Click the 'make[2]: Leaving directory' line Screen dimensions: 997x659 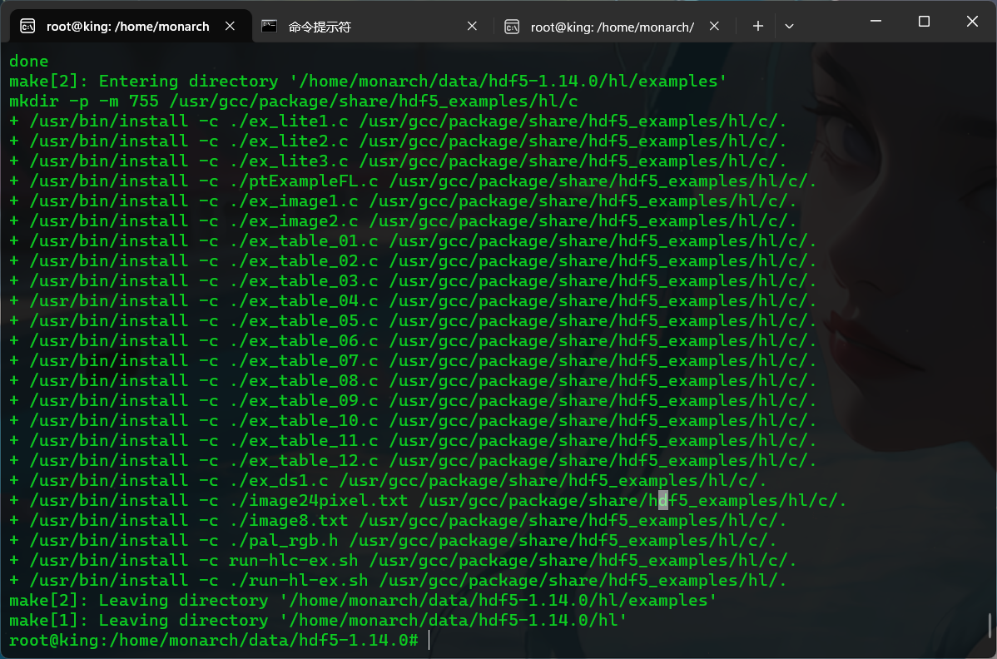pyautogui.click(x=363, y=600)
